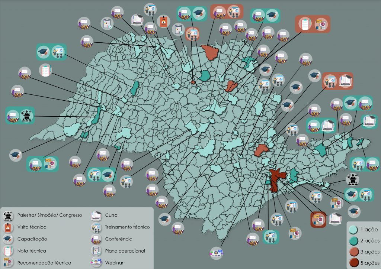Click the '1 ação' legend text
This screenshot has width=381, height=269.
(x=369, y=230)
